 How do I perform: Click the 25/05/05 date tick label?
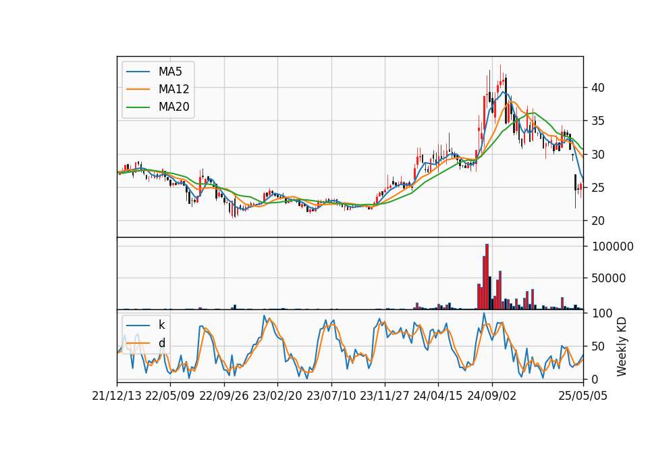[583, 396]
